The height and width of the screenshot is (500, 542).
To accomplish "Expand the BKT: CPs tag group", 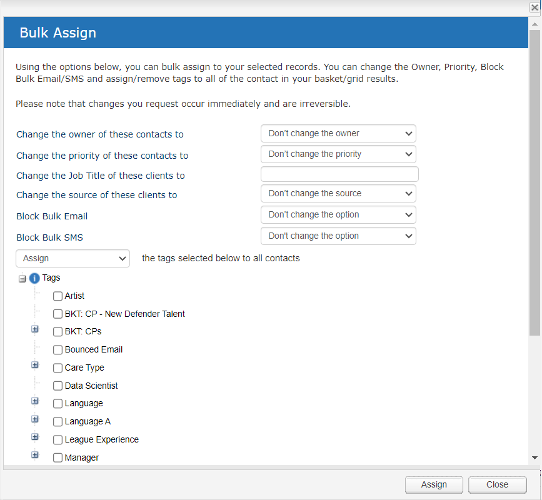I will [35, 329].
